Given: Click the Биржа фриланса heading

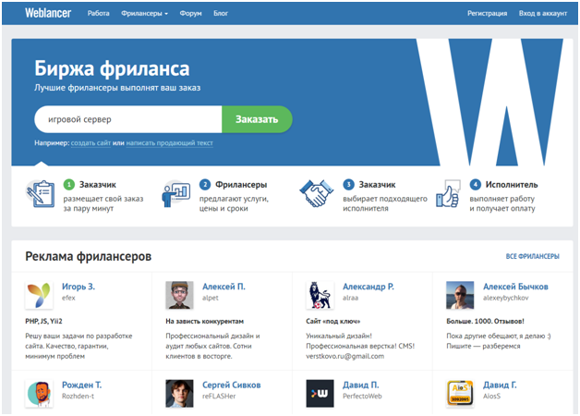Looking at the screenshot, I should pyautogui.click(x=112, y=68).
